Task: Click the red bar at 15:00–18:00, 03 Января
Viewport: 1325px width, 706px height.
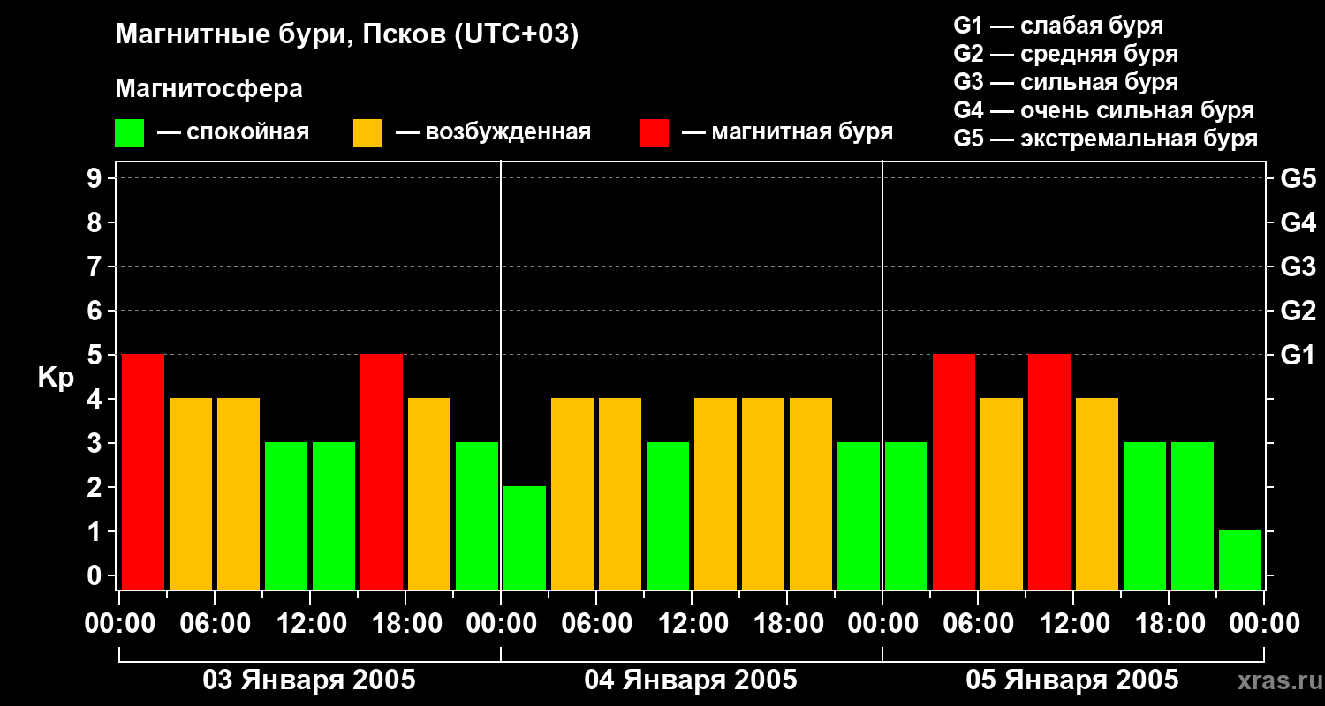Action: tap(382, 471)
